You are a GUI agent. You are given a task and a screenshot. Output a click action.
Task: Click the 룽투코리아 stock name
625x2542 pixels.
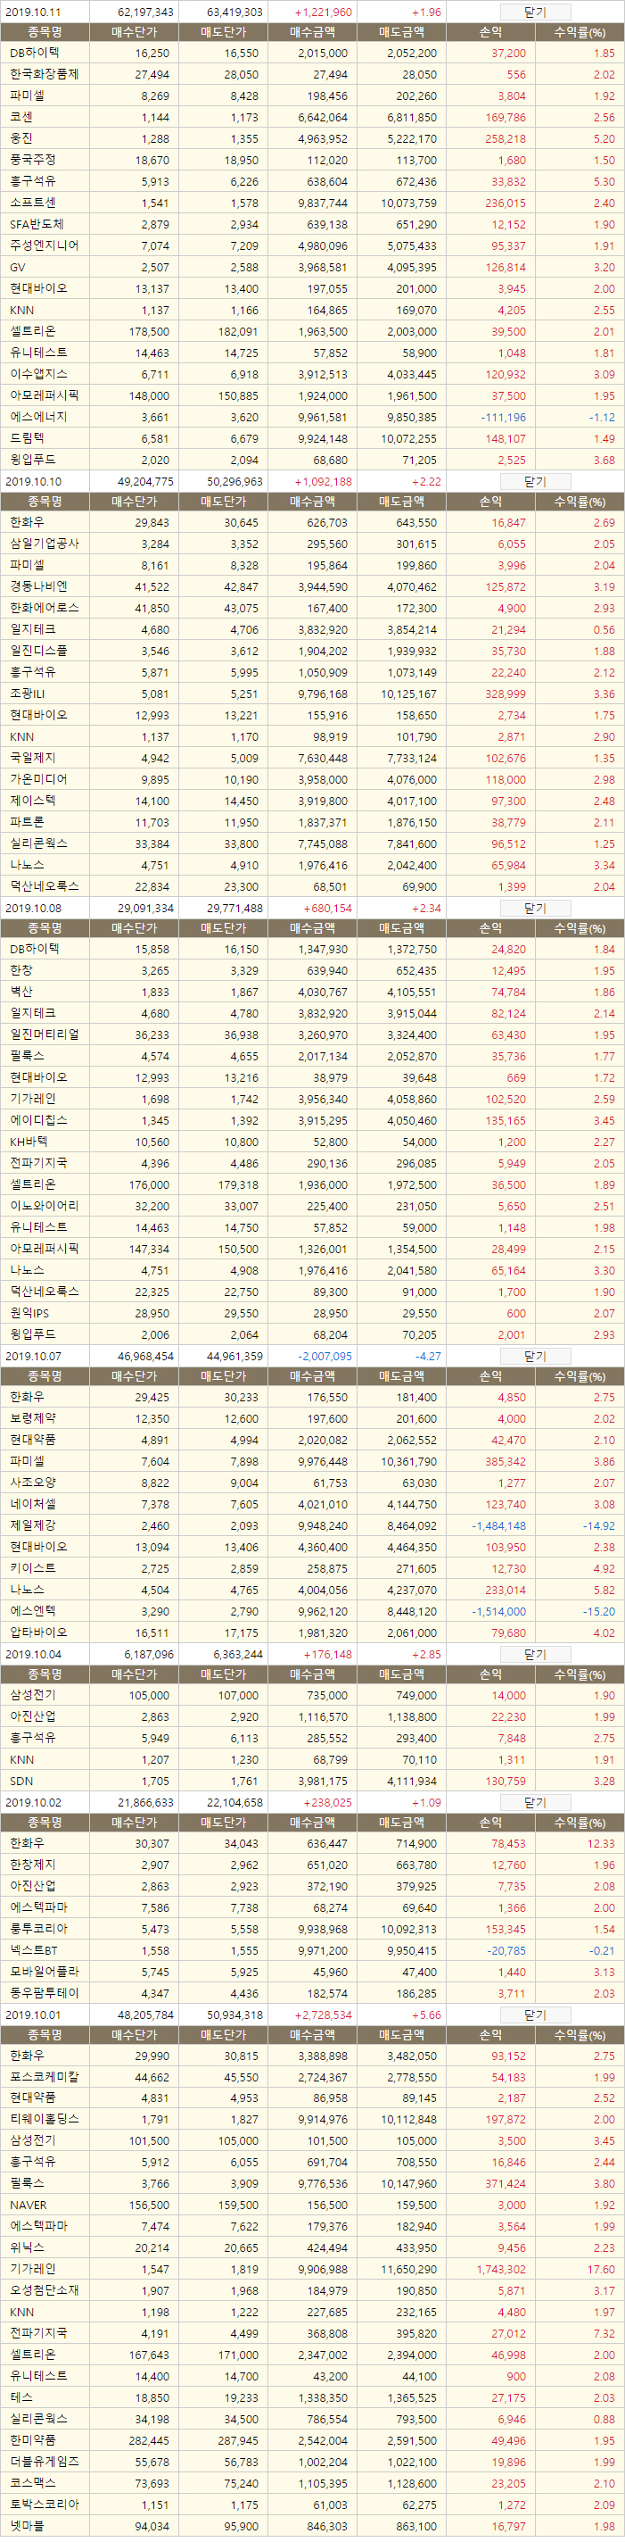(x=38, y=1928)
